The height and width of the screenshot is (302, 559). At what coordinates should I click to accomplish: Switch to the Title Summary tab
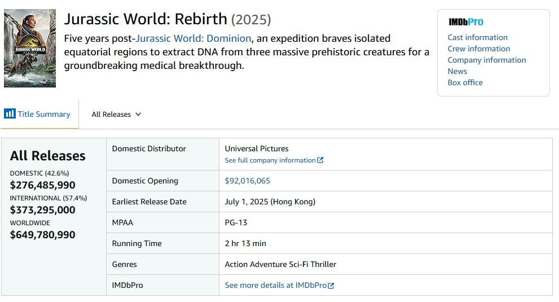tap(37, 114)
